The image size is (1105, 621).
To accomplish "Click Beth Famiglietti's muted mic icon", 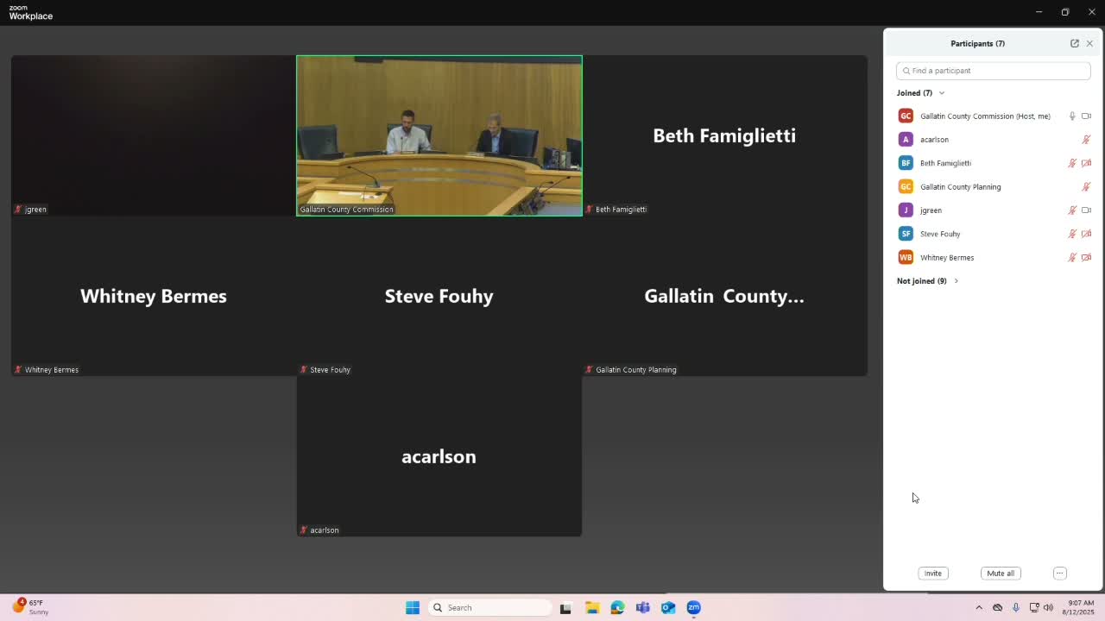I will coord(1072,163).
